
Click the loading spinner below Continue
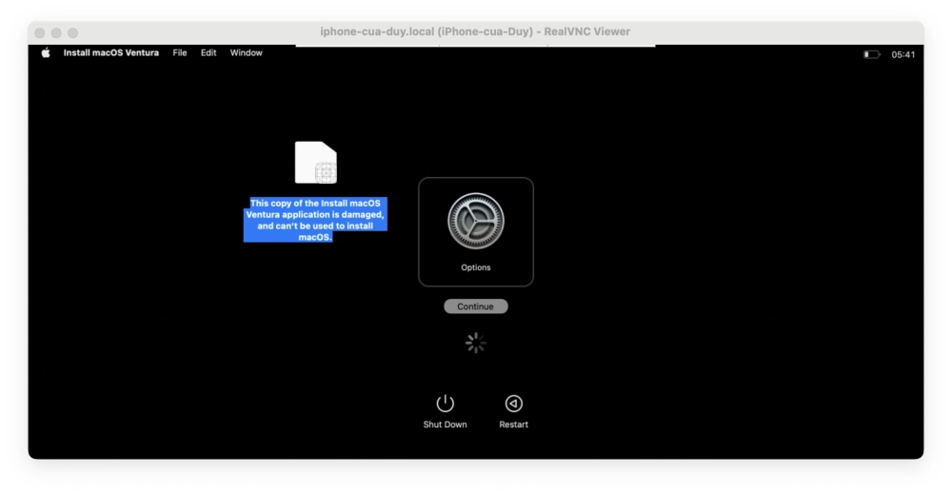coord(475,343)
